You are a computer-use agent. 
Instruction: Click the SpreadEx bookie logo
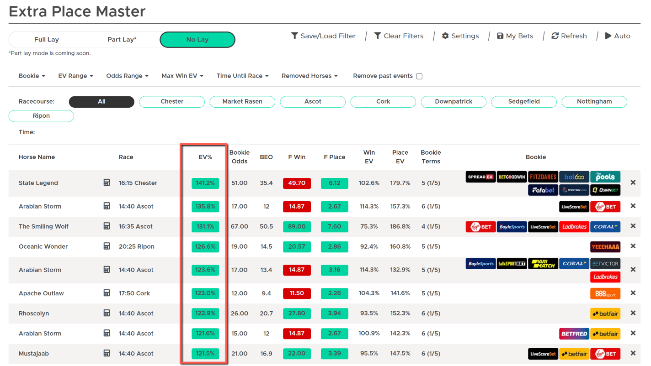[481, 177]
